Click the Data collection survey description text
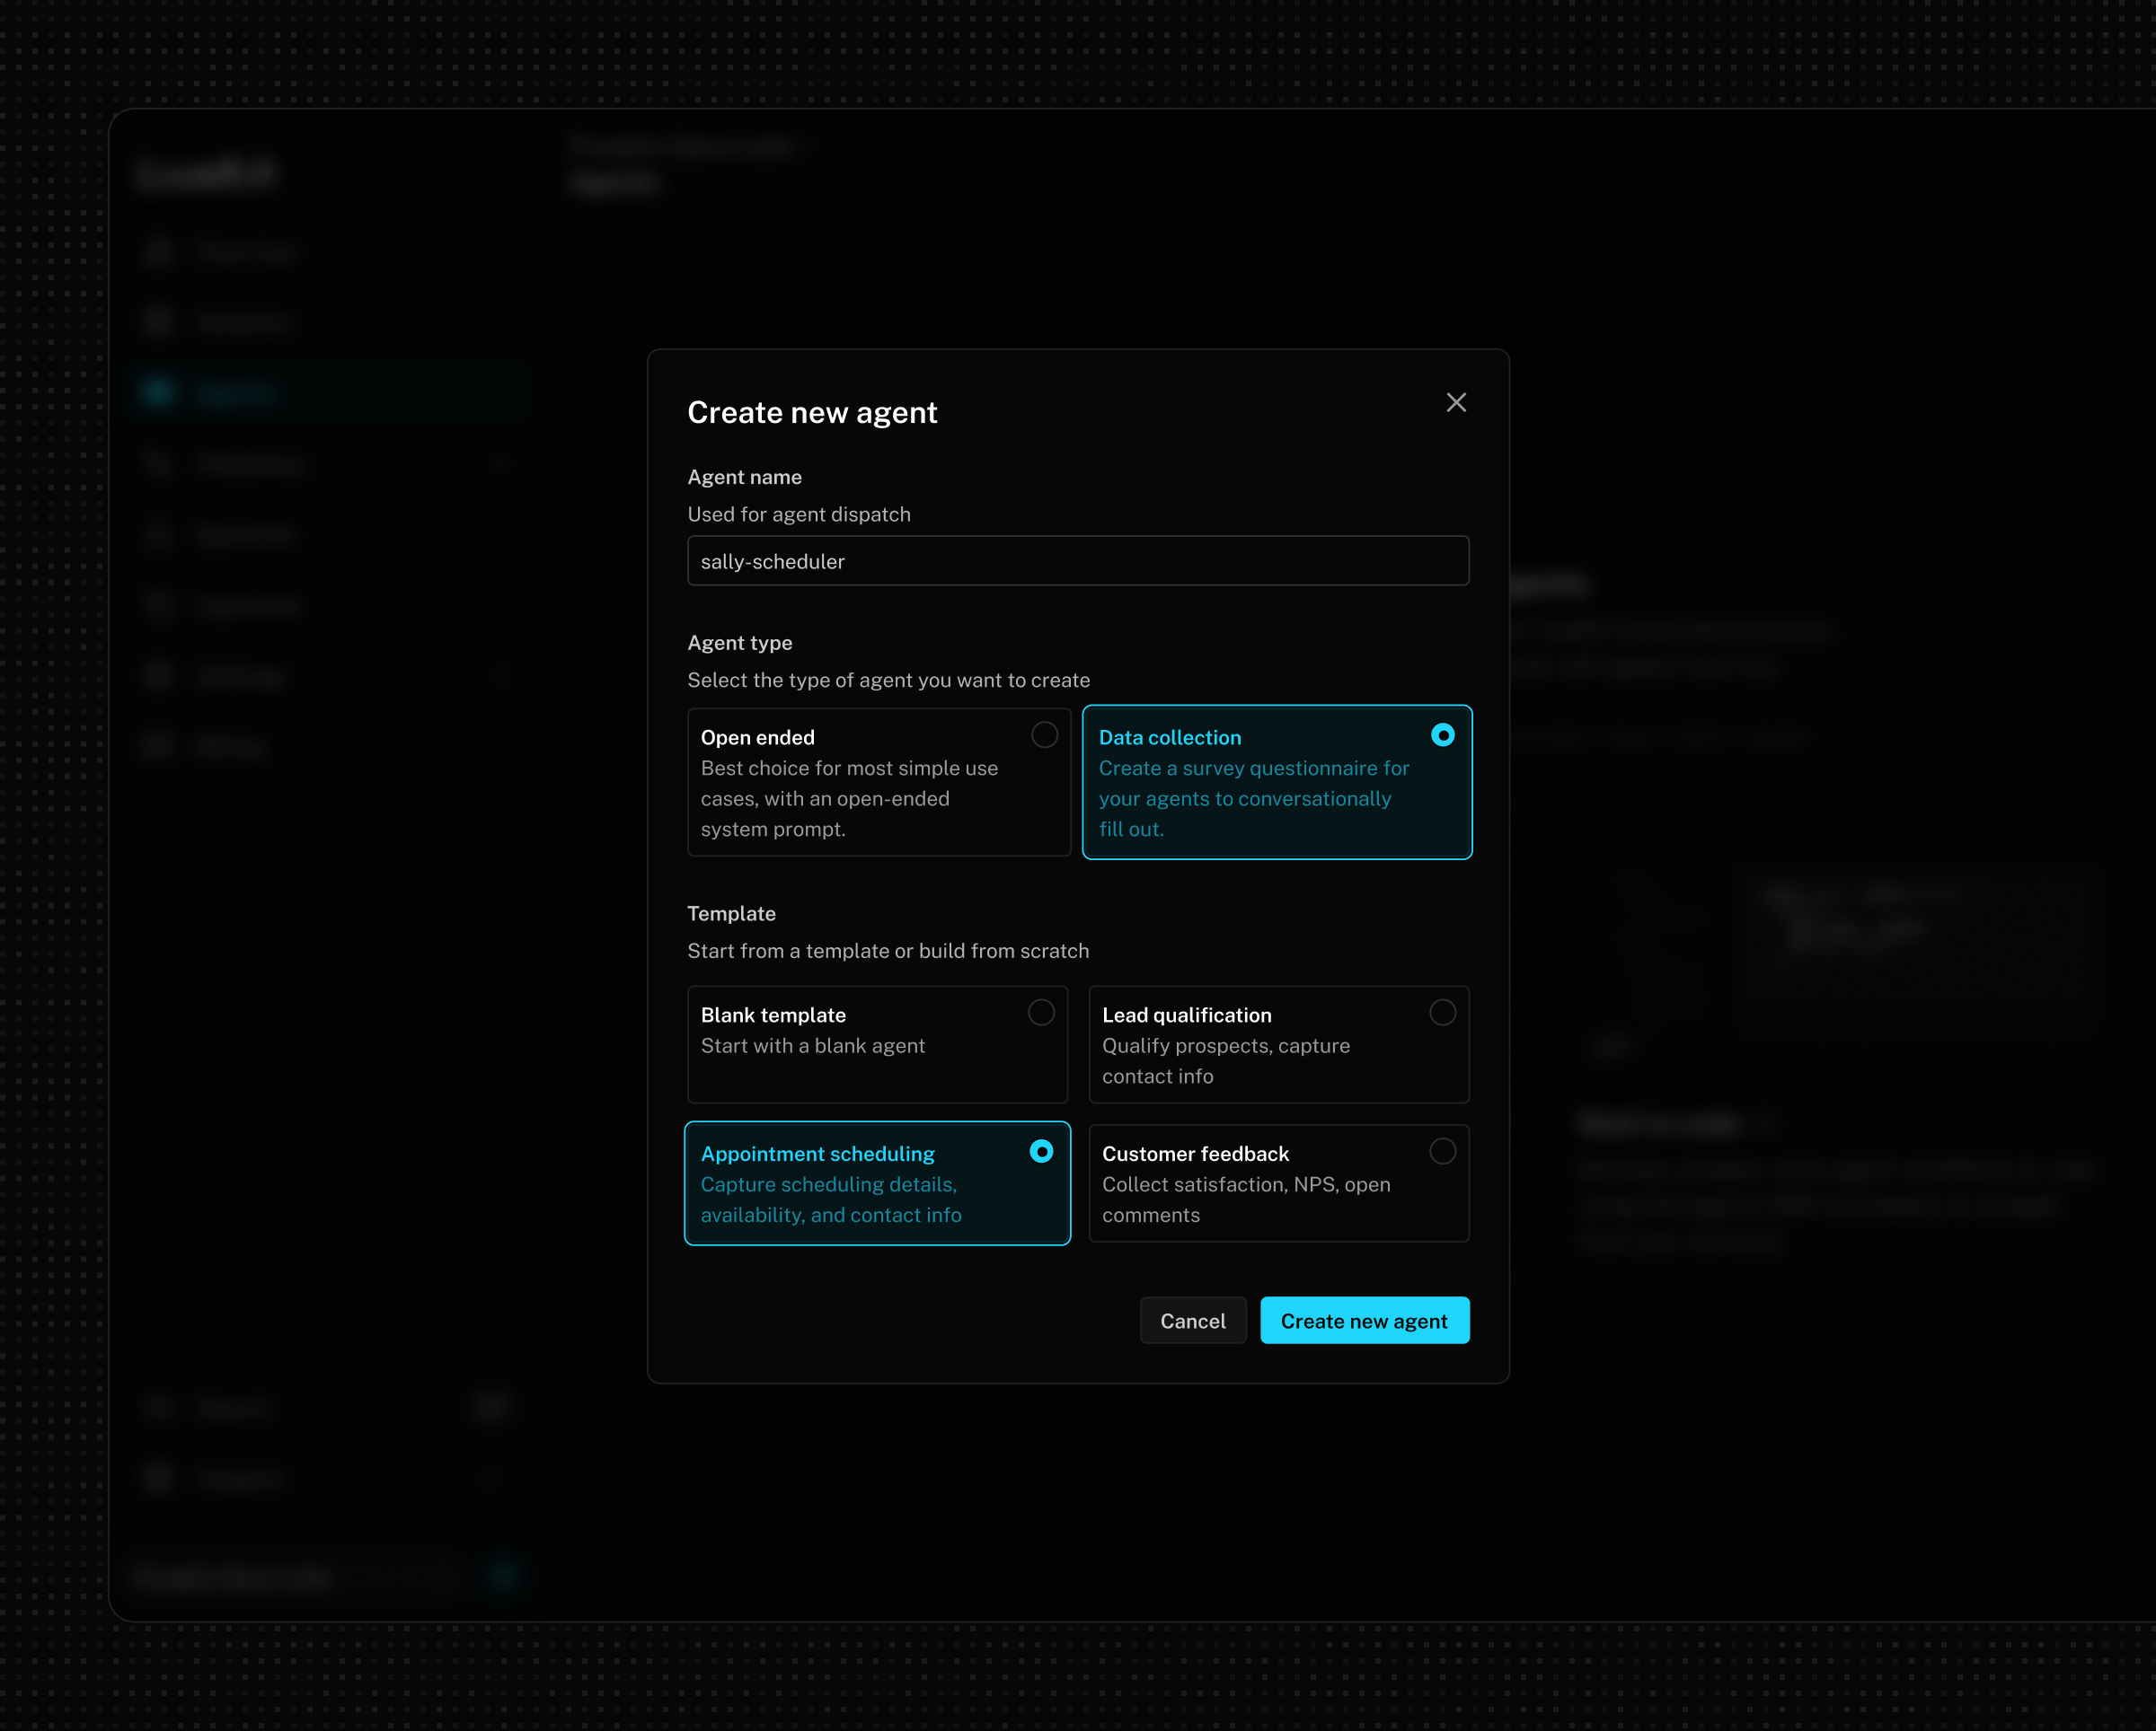Viewport: 2156px width, 1731px height. point(1253,798)
